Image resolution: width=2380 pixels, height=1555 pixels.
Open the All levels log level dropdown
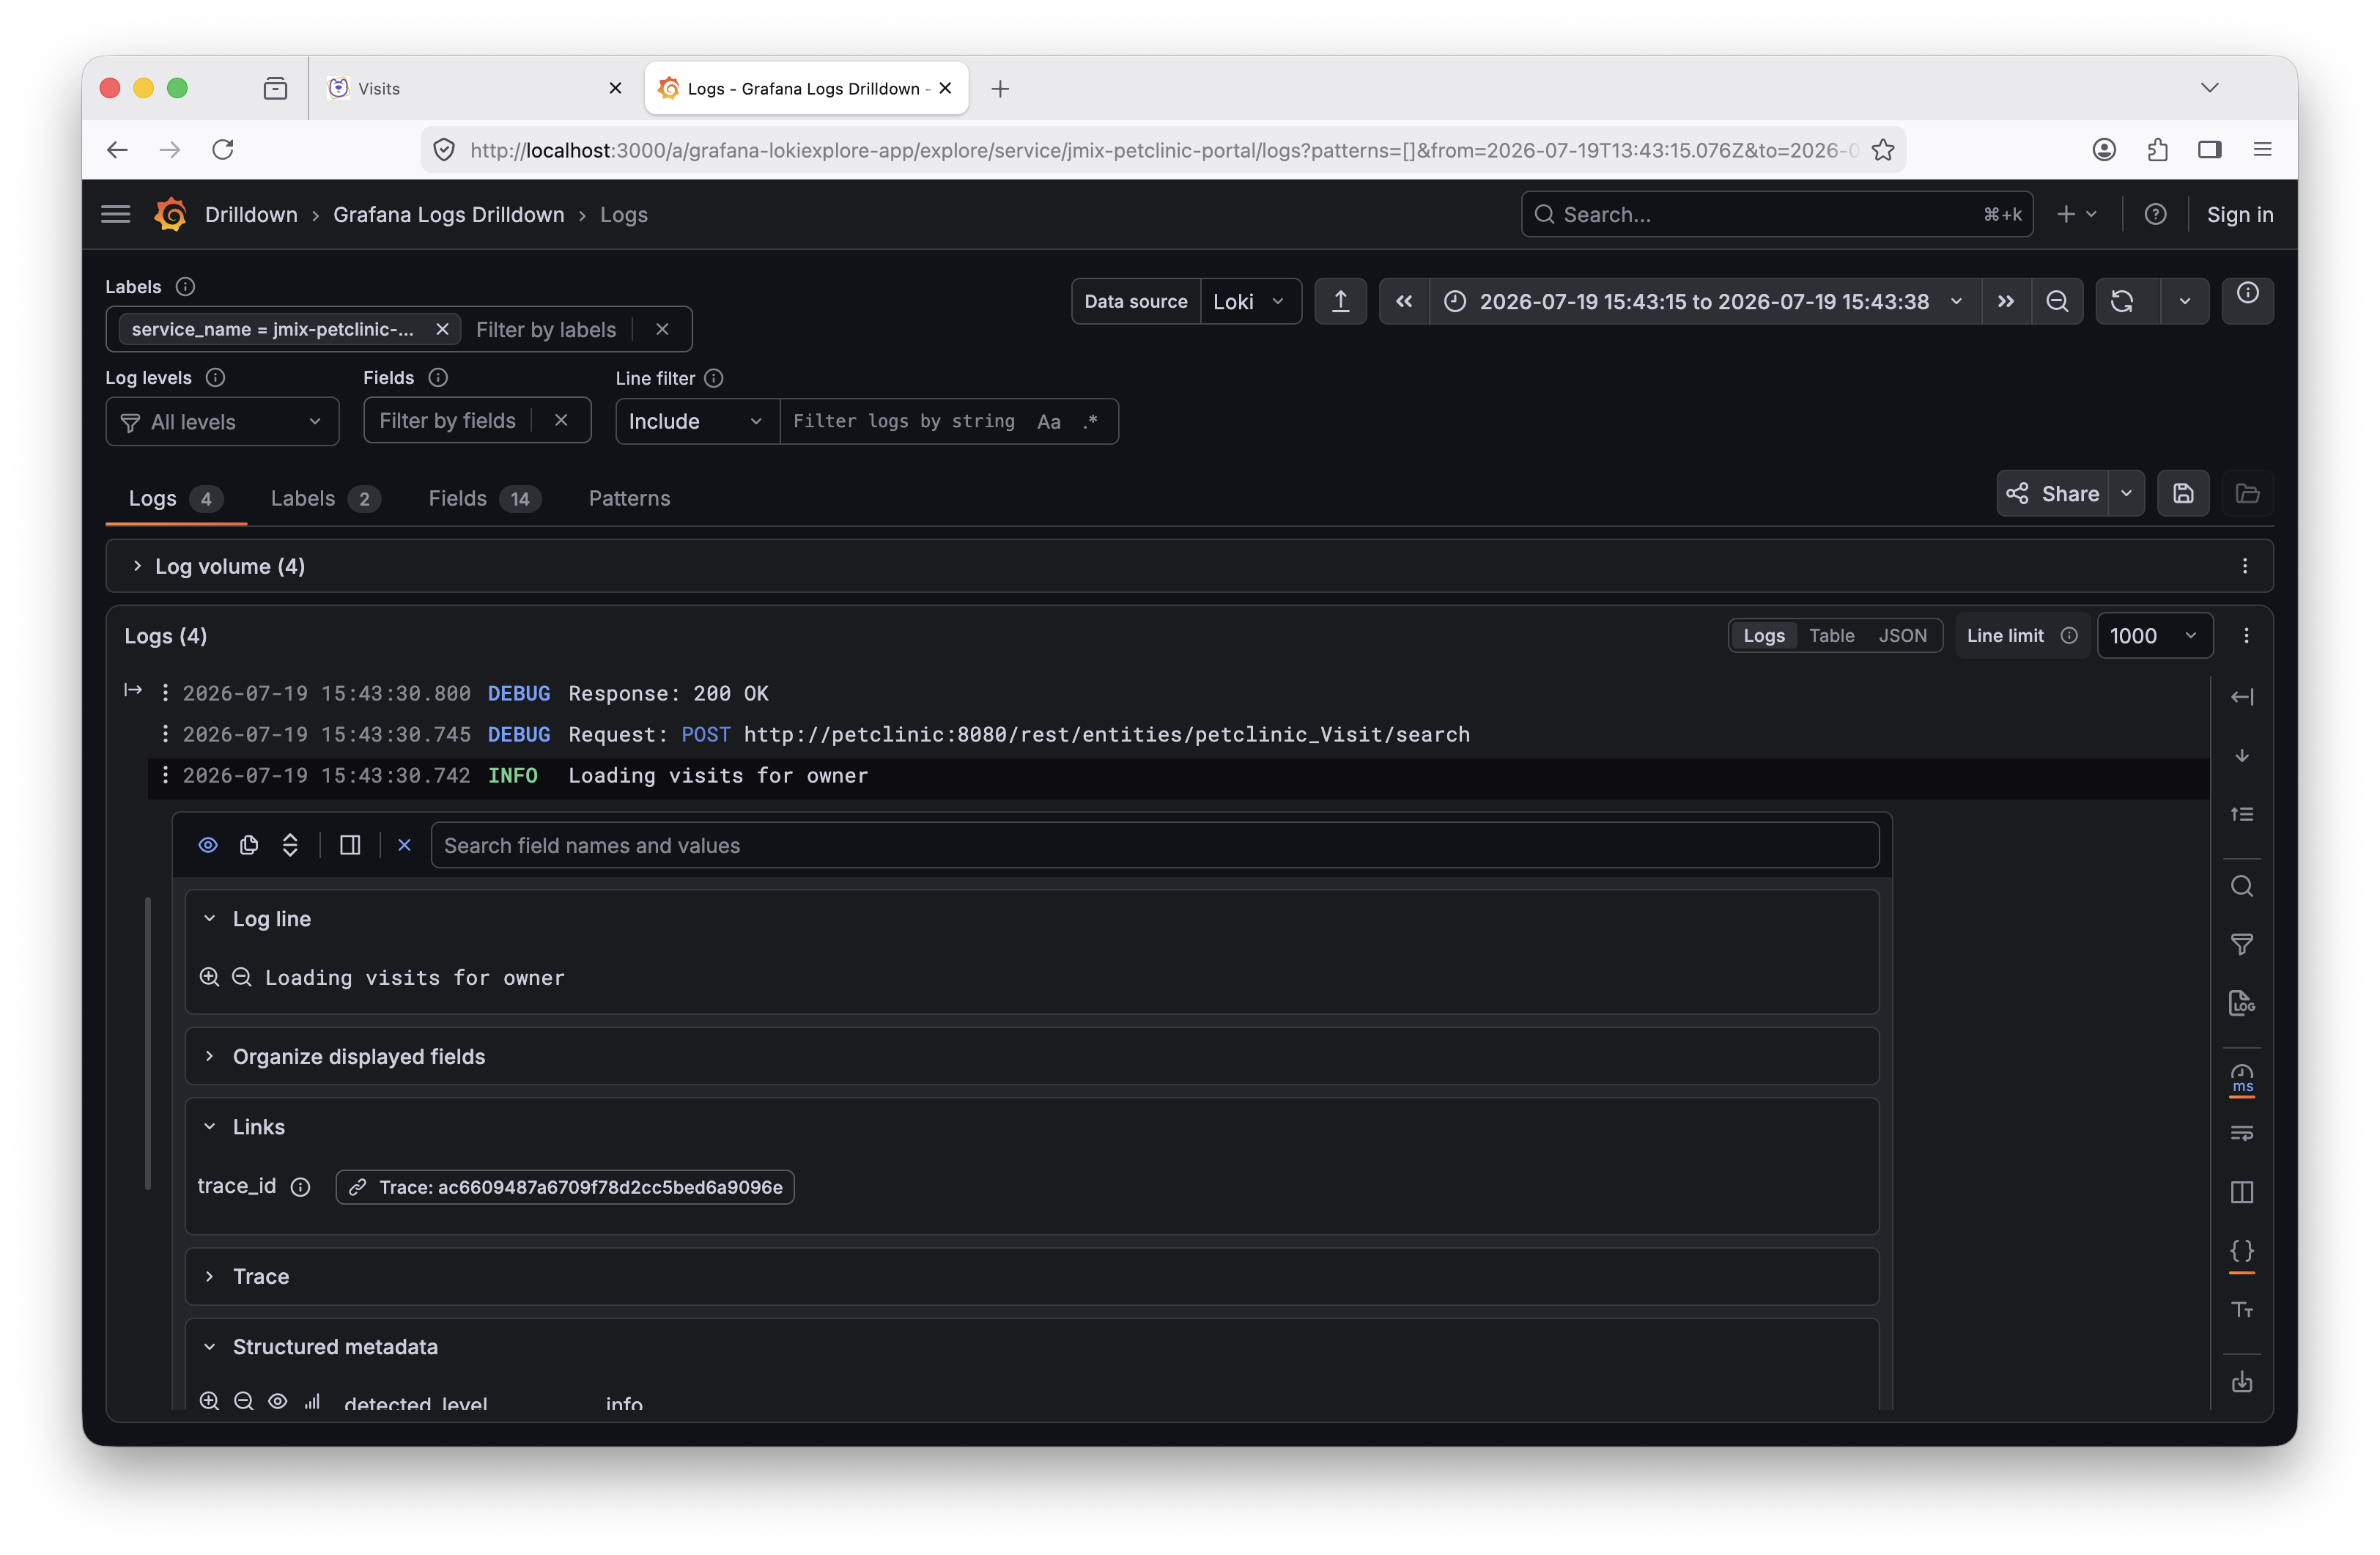222,422
